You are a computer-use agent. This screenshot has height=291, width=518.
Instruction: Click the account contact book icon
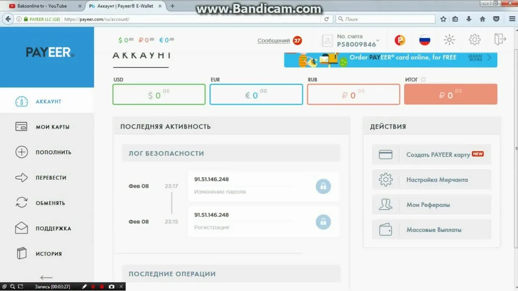click(327, 40)
